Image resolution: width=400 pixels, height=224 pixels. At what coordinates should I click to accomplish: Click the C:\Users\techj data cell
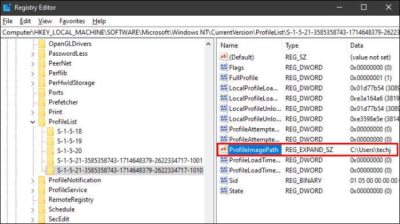pos(370,150)
